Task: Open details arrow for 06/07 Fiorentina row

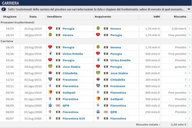Action: pos(189,118)
